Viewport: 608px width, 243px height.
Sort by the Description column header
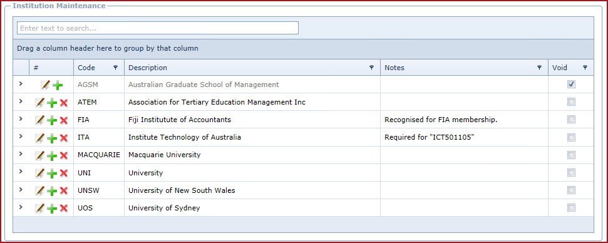[x=148, y=68]
